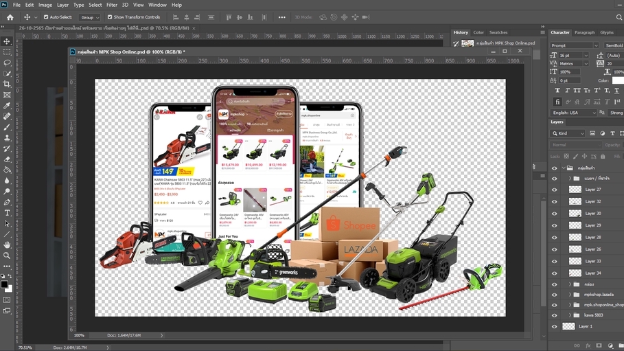Hide Layer 27 with eye icon
Image resolution: width=624 pixels, height=351 pixels.
(x=555, y=190)
